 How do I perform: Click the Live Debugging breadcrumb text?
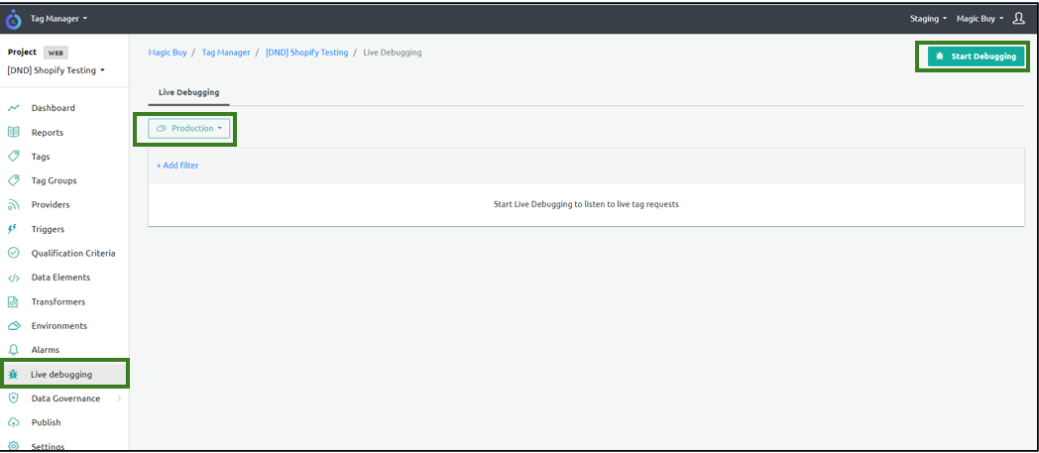(x=393, y=53)
